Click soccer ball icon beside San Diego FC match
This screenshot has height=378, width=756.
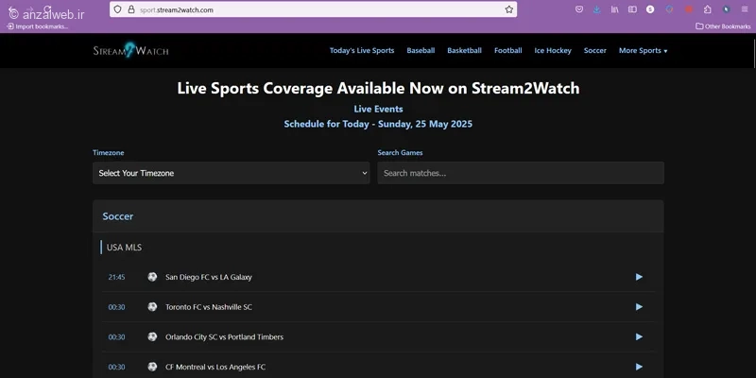[x=152, y=277]
